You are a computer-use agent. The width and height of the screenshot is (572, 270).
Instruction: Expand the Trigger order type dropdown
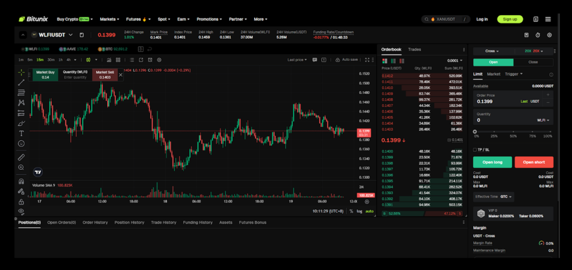point(514,74)
